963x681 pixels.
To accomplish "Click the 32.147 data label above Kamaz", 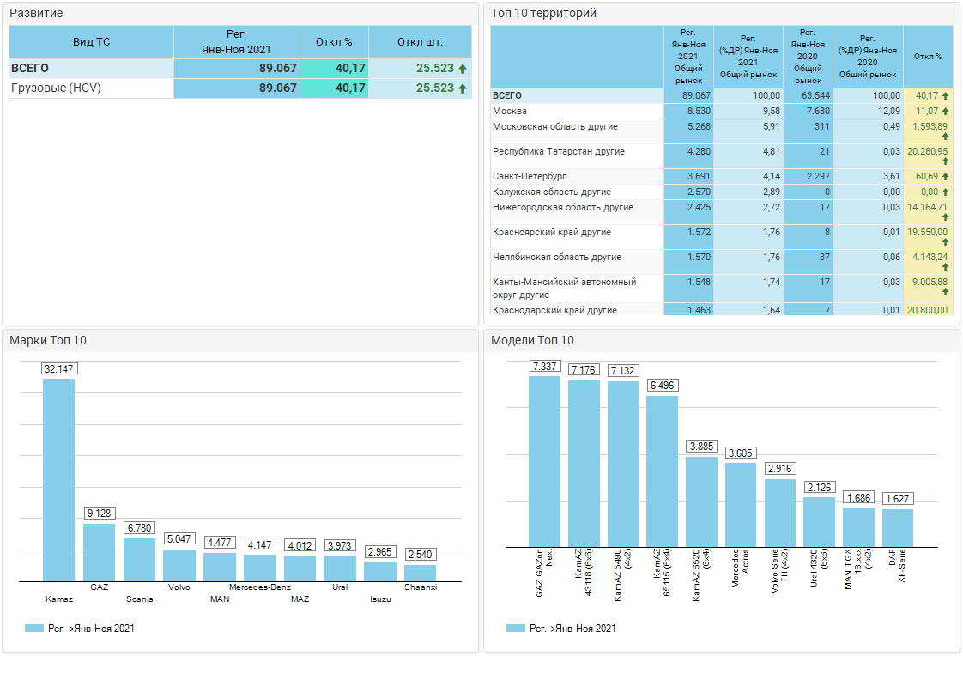I will [58, 368].
